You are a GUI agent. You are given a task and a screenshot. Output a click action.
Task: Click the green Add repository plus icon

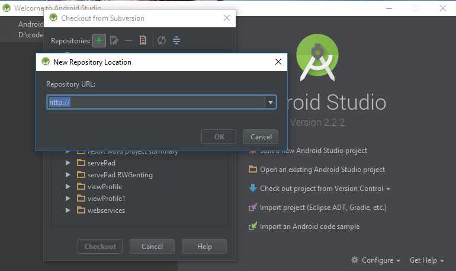click(99, 40)
